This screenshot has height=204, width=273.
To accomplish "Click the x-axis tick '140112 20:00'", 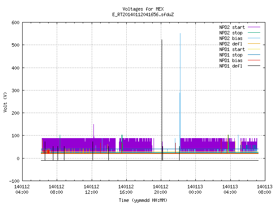I will coord(161,190).
